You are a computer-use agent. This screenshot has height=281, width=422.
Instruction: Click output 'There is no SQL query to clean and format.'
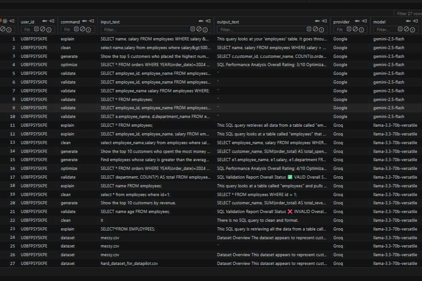(257, 220)
